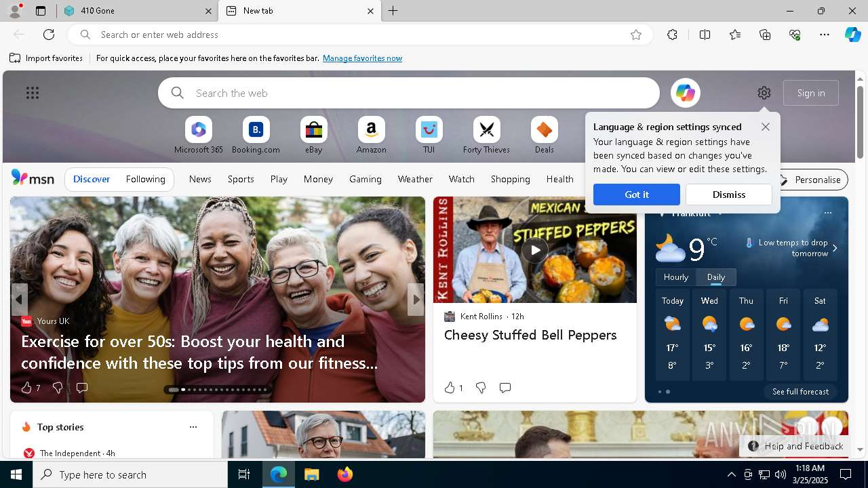
Task: Open the Microsoft 365 shortcut
Action: (199, 136)
